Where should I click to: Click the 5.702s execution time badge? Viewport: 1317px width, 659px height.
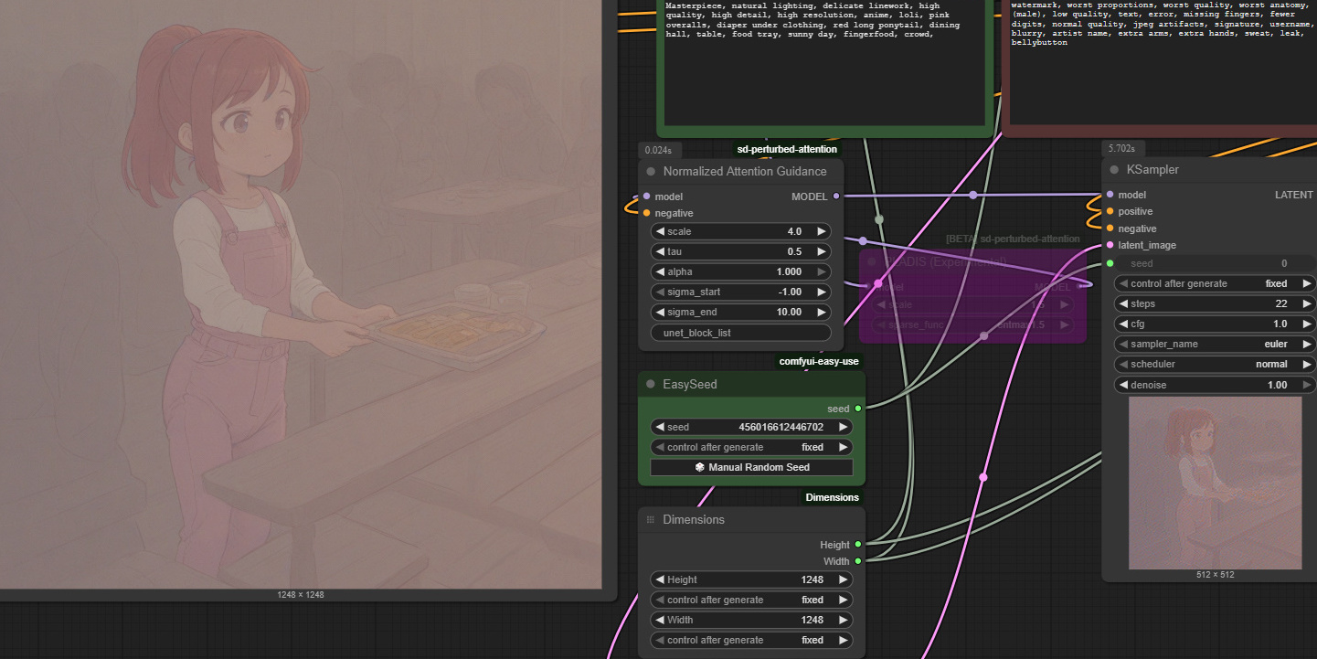1121,148
